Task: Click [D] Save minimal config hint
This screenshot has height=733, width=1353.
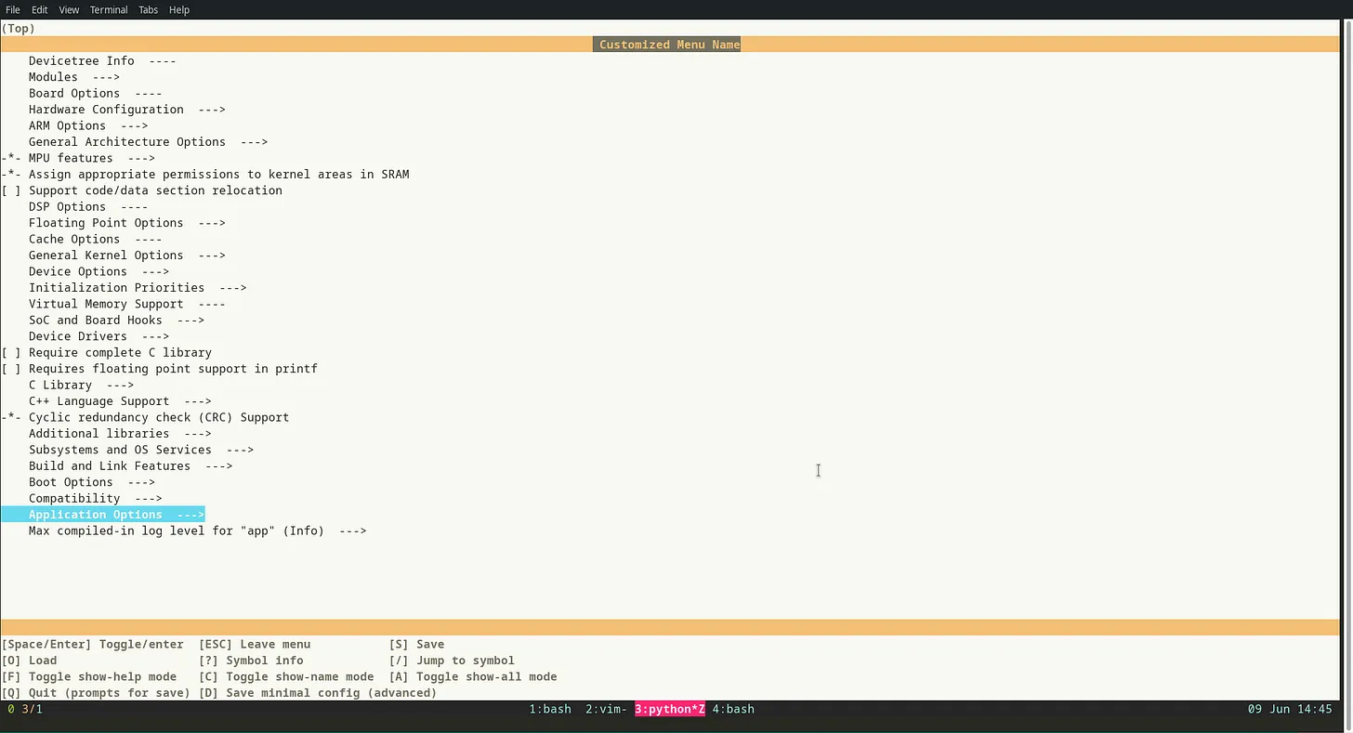Action: pos(318,693)
